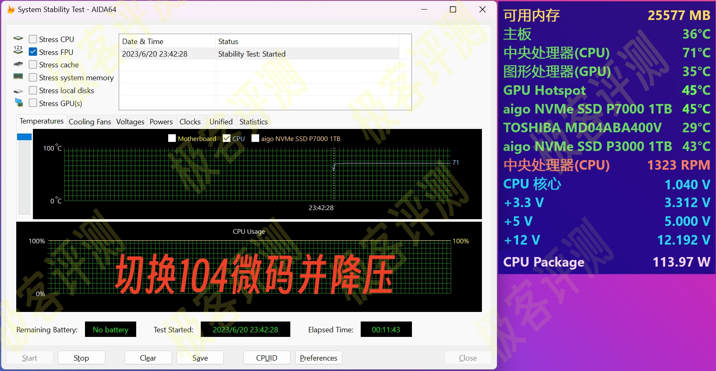
Task: Tick the Stress local disks checkbox
Action: (33, 90)
